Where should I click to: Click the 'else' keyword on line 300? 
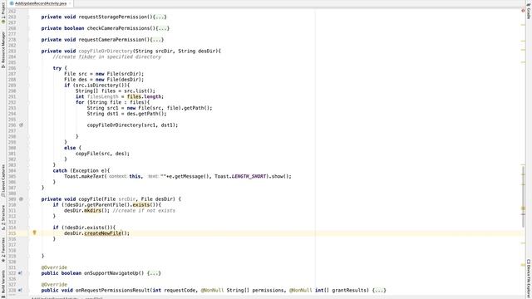click(x=70, y=148)
